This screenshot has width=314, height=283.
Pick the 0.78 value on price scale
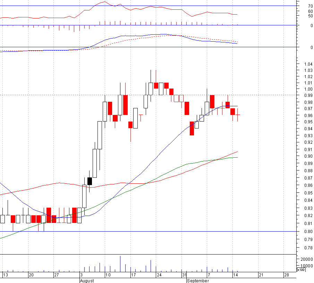(x=308, y=248)
